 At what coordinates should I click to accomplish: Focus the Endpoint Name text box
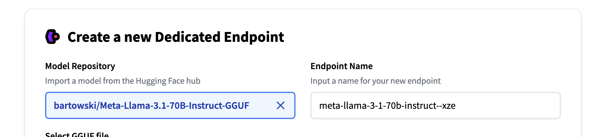point(435,106)
